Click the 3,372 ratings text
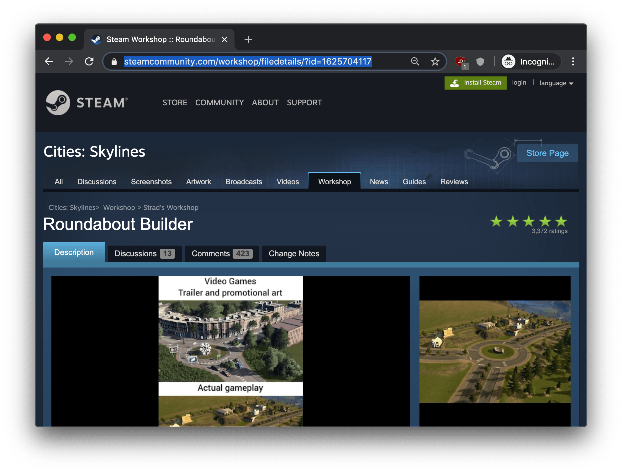Image resolution: width=622 pixels, height=473 pixels. (550, 231)
